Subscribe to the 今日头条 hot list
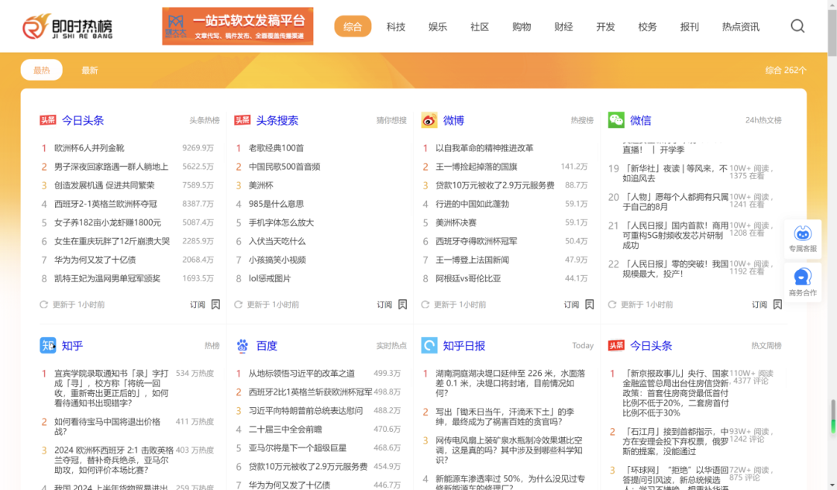 coord(205,305)
